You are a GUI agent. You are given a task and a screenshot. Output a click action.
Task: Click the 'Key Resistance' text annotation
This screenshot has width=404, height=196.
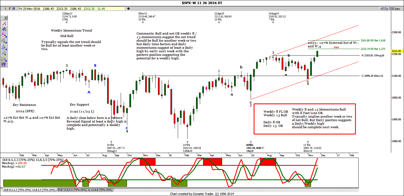pyautogui.click(x=24, y=105)
